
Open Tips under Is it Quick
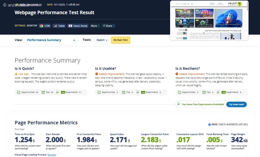pos(47,92)
